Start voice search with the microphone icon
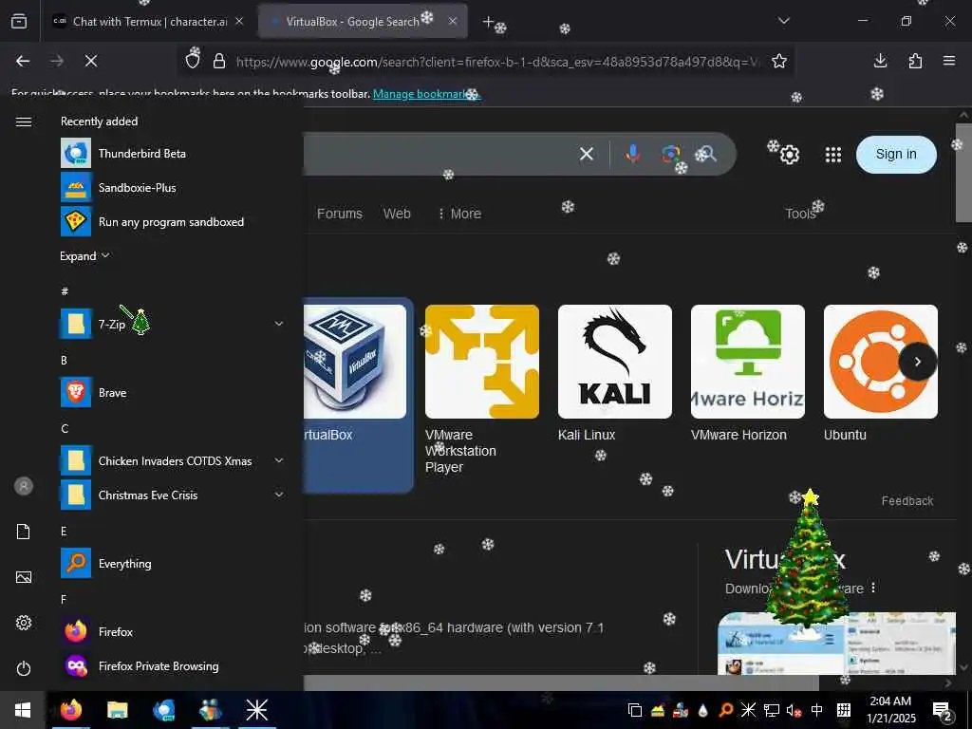Screen dimensions: 972x729 coord(633,153)
